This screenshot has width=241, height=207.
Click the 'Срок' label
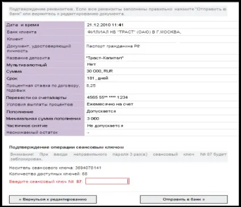(12, 78)
